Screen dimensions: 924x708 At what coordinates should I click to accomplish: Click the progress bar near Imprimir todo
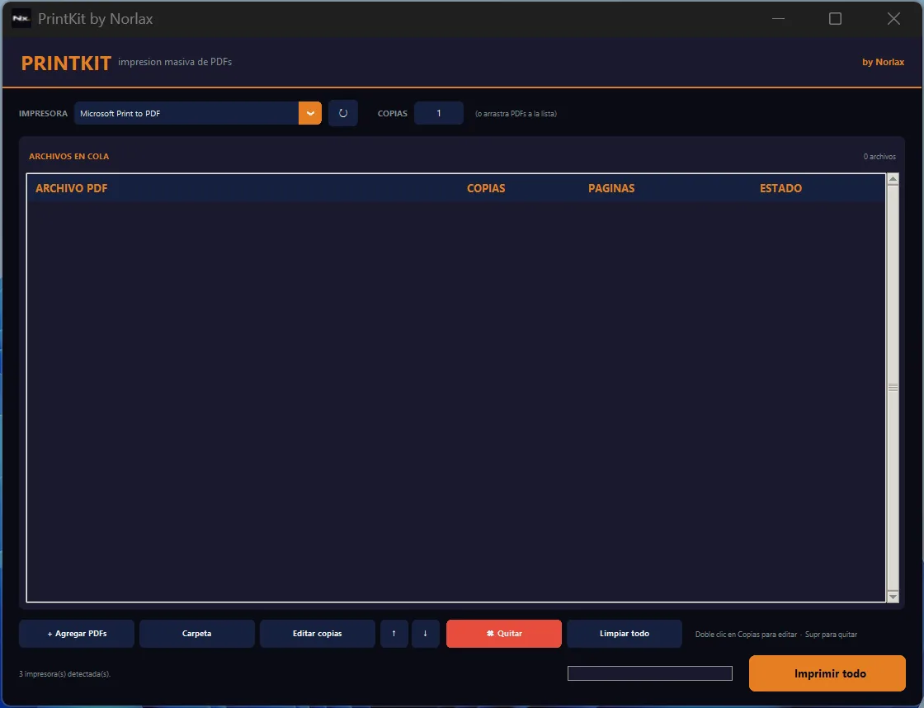coord(650,673)
